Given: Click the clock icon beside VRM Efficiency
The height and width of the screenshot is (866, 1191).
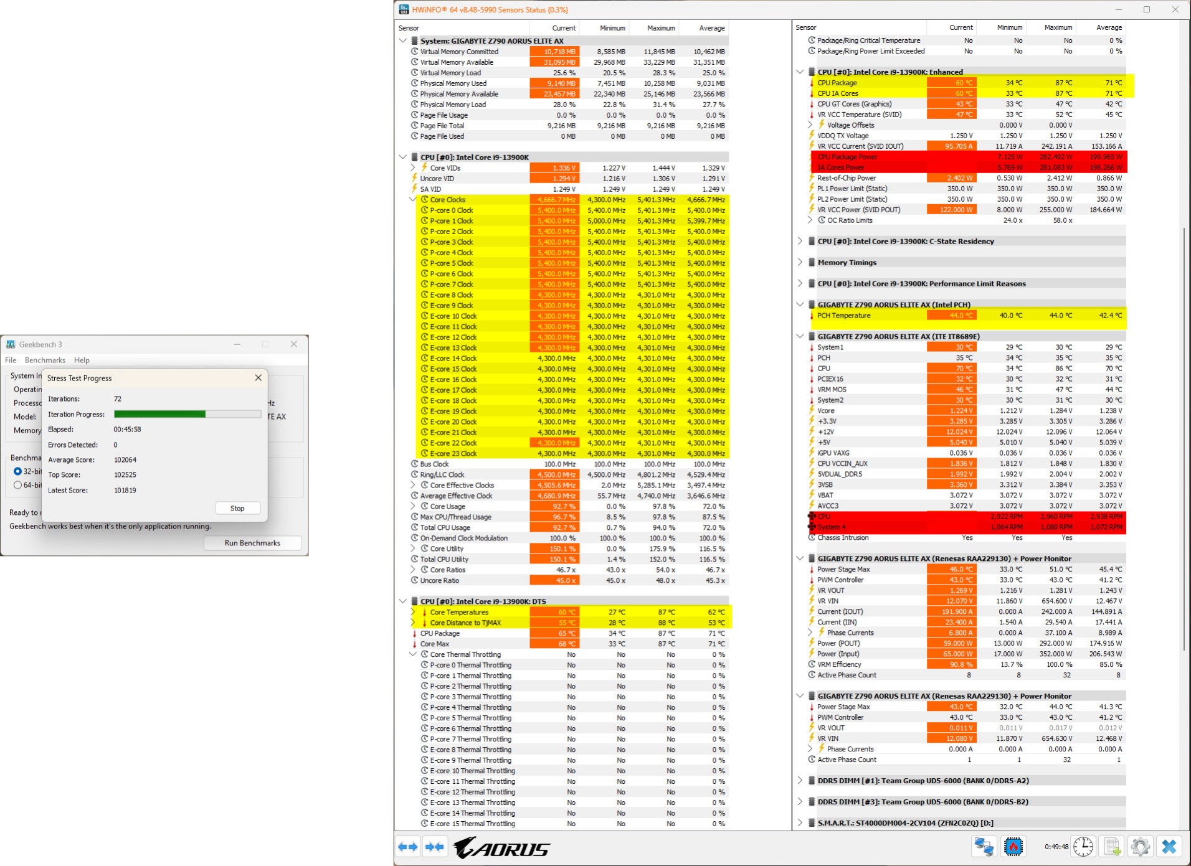Looking at the screenshot, I should 812,664.
